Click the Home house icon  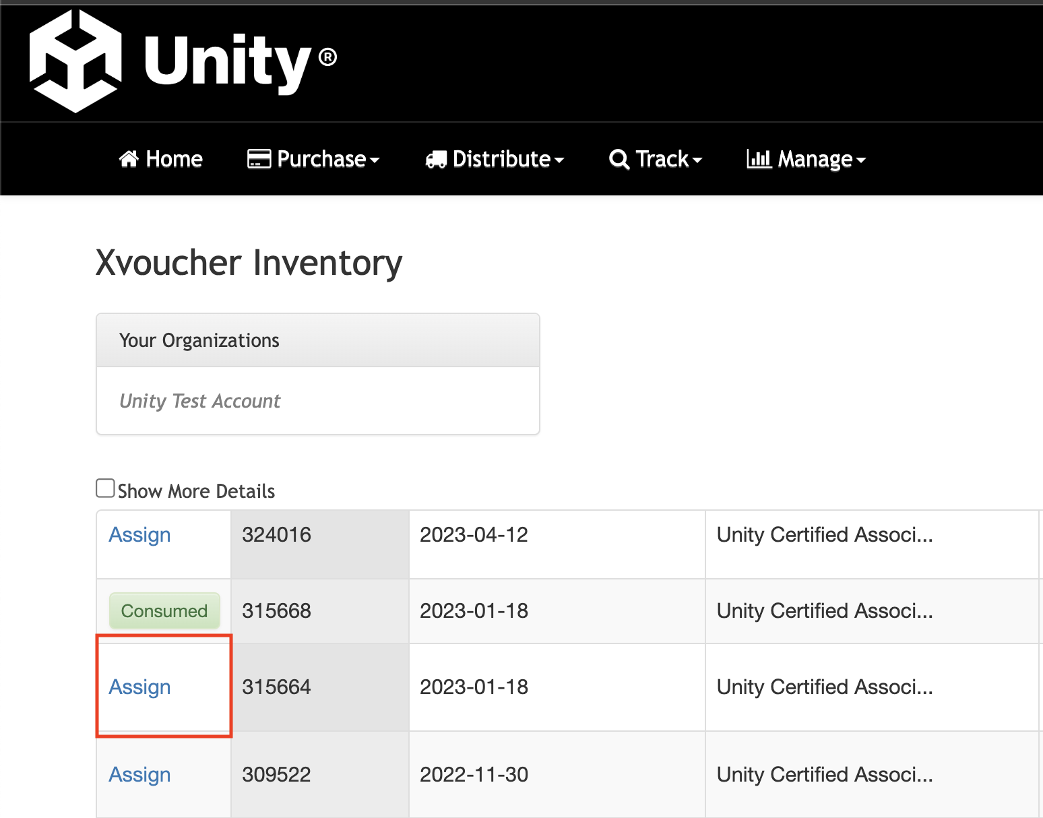coord(128,159)
